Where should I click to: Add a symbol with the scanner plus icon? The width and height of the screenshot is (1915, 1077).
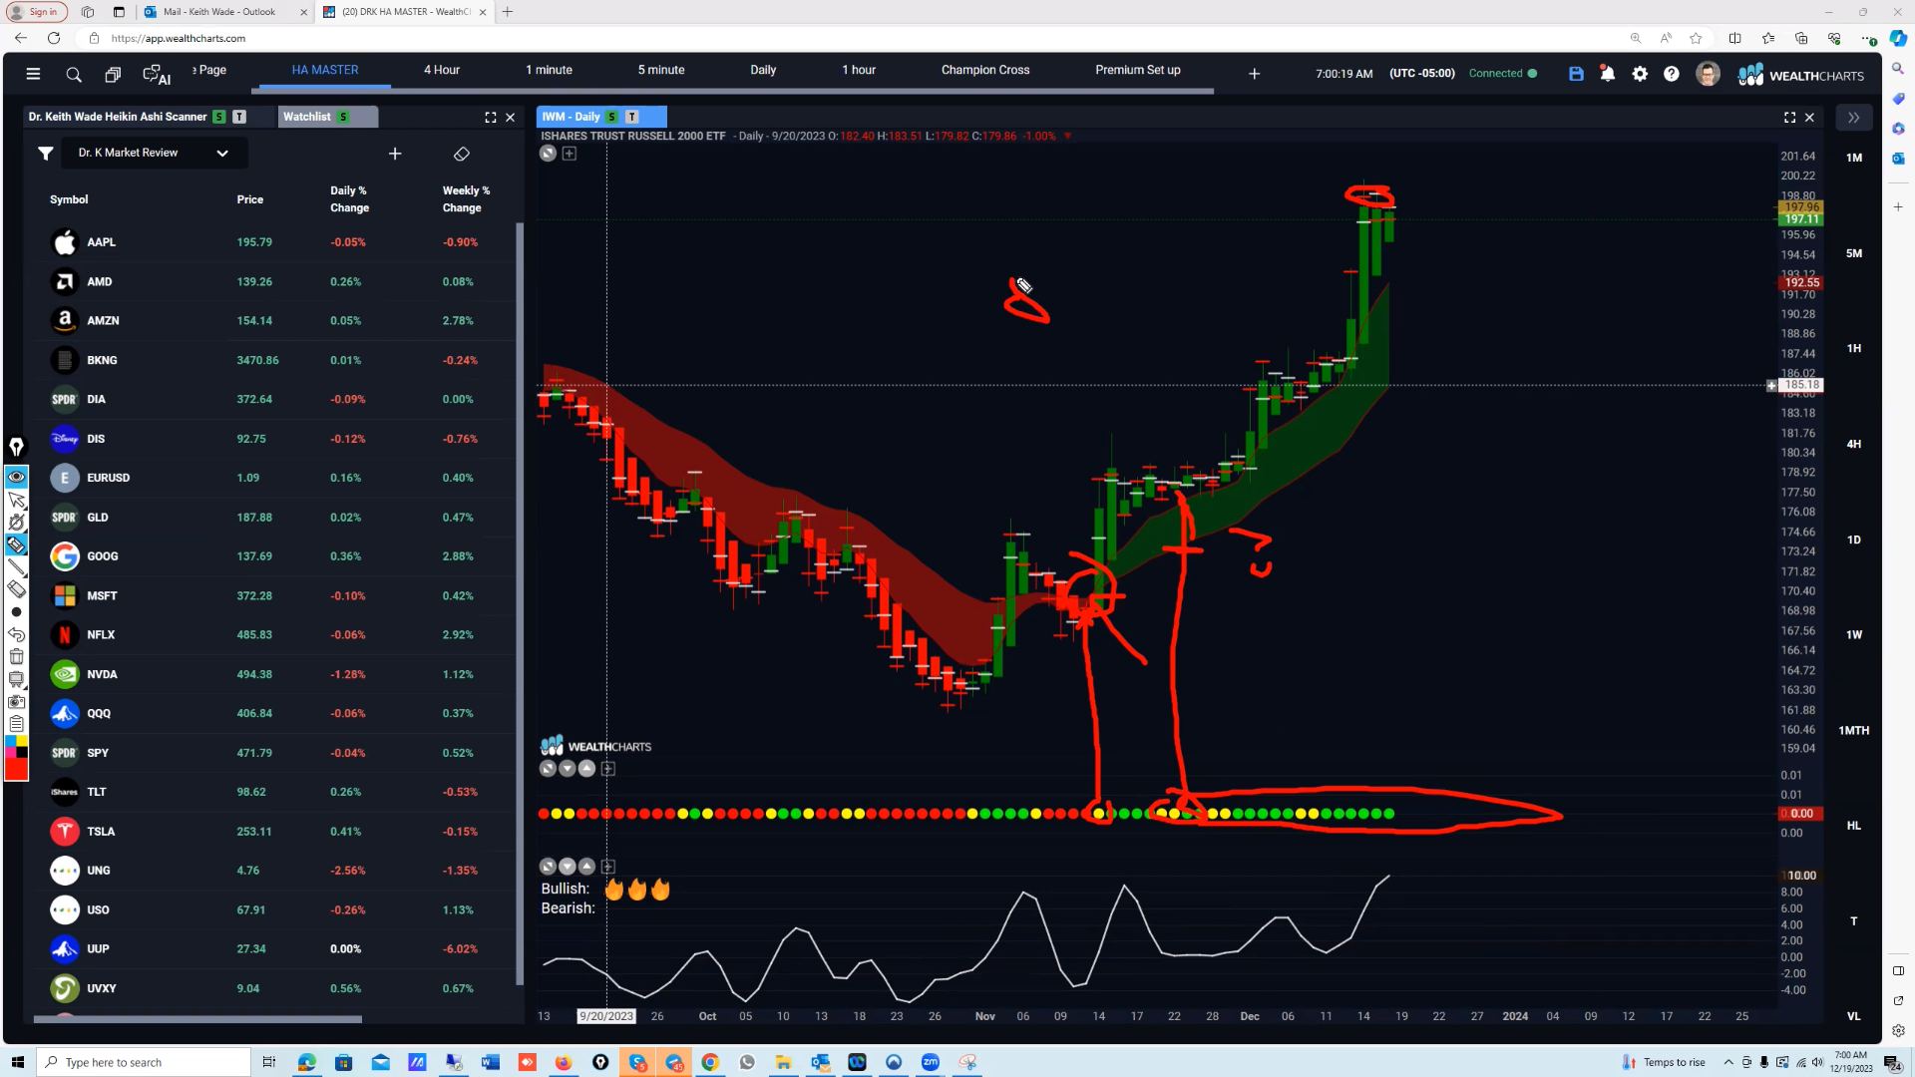click(x=395, y=154)
